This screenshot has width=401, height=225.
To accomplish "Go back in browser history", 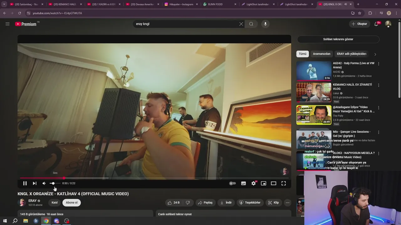I will point(4,13).
